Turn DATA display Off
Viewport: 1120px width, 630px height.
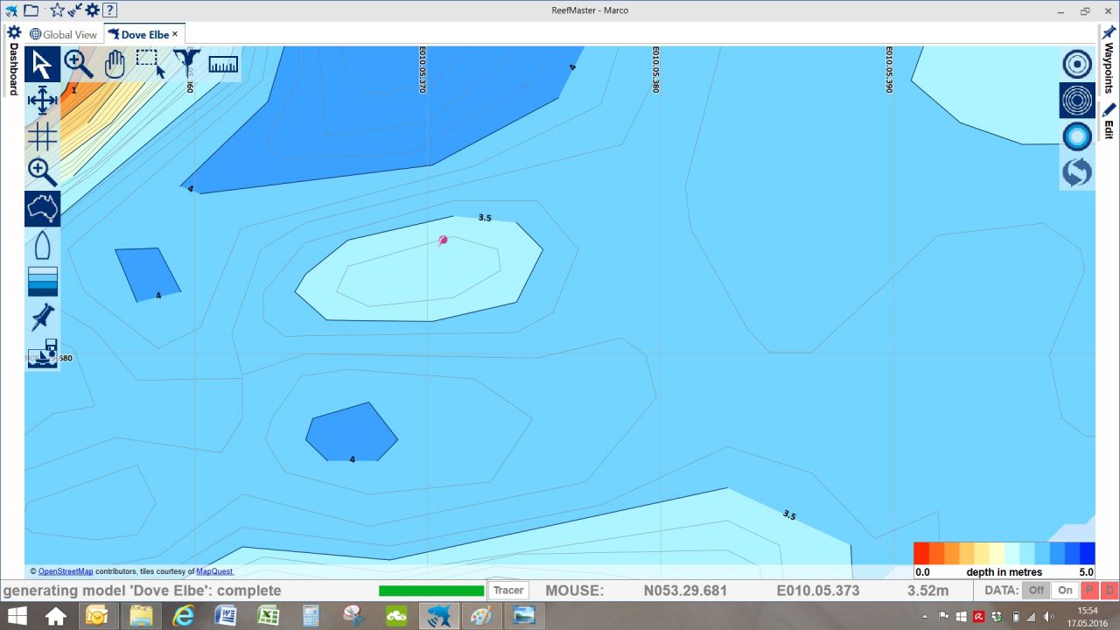1036,591
